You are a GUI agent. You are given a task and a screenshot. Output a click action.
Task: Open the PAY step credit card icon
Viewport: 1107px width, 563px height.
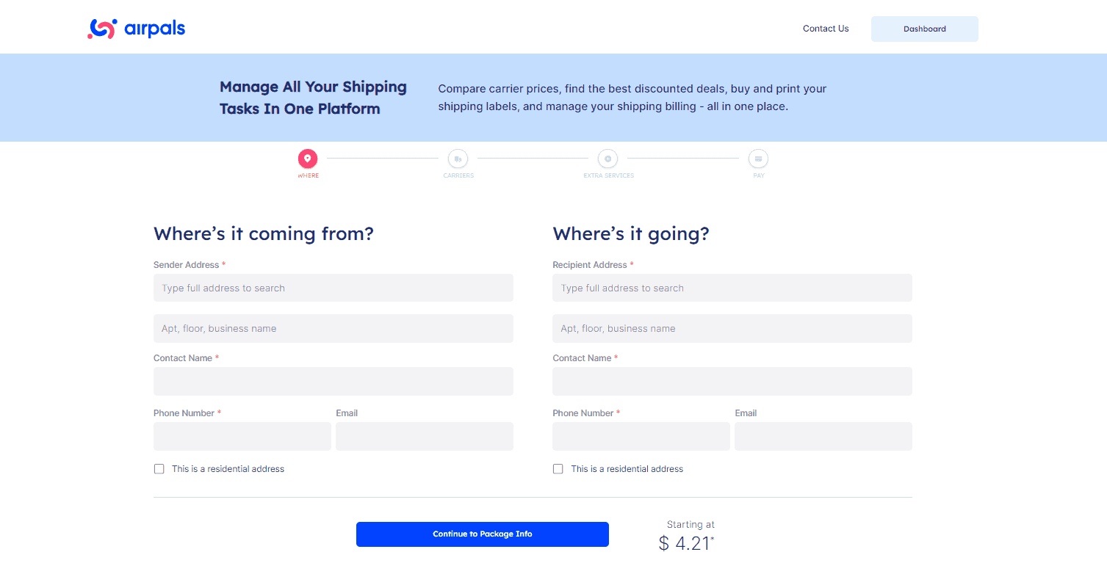(x=758, y=159)
